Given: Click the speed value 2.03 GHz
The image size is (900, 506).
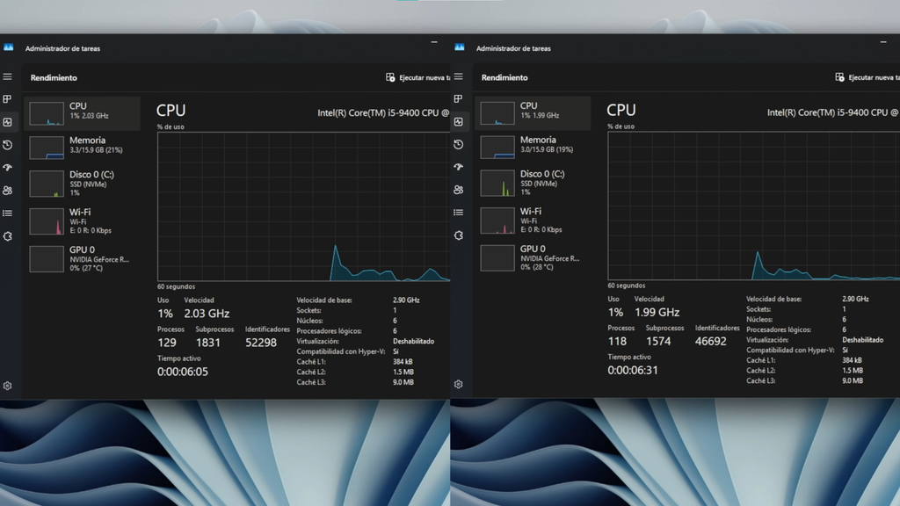Looking at the screenshot, I should pos(207,314).
